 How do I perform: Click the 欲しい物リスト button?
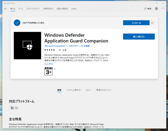(x=139, y=37)
